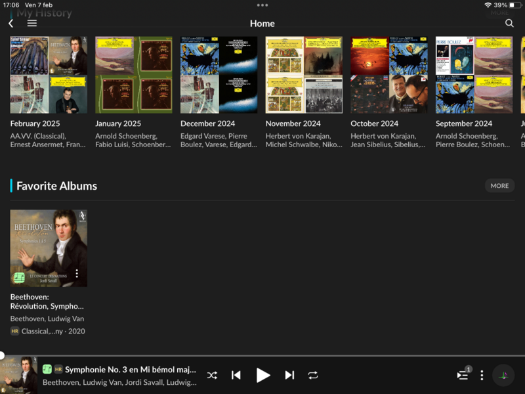Select the October 2024 history entry

tap(389, 75)
